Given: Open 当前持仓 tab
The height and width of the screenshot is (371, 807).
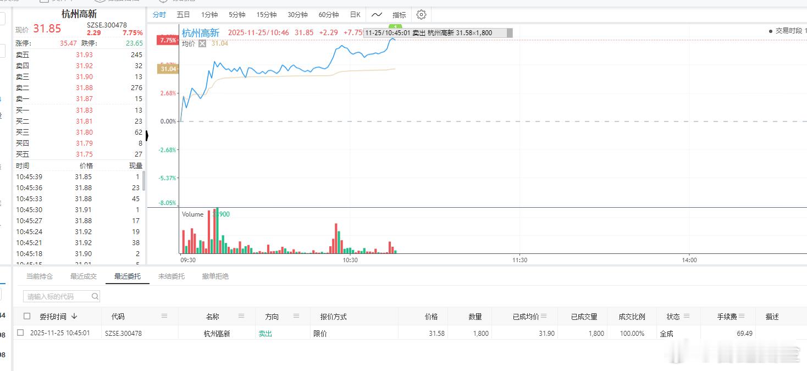Looking at the screenshot, I should coord(40,276).
